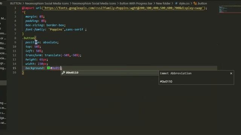The width and height of the screenshot is (241, 135).
Task: Click the 'font-family' property name
Action: [35, 29]
